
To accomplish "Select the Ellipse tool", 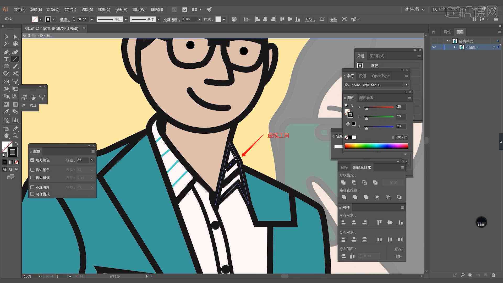I will click(6, 66).
